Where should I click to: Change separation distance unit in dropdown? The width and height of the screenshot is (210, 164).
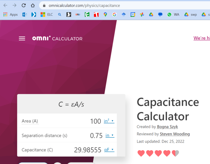click(x=110, y=135)
